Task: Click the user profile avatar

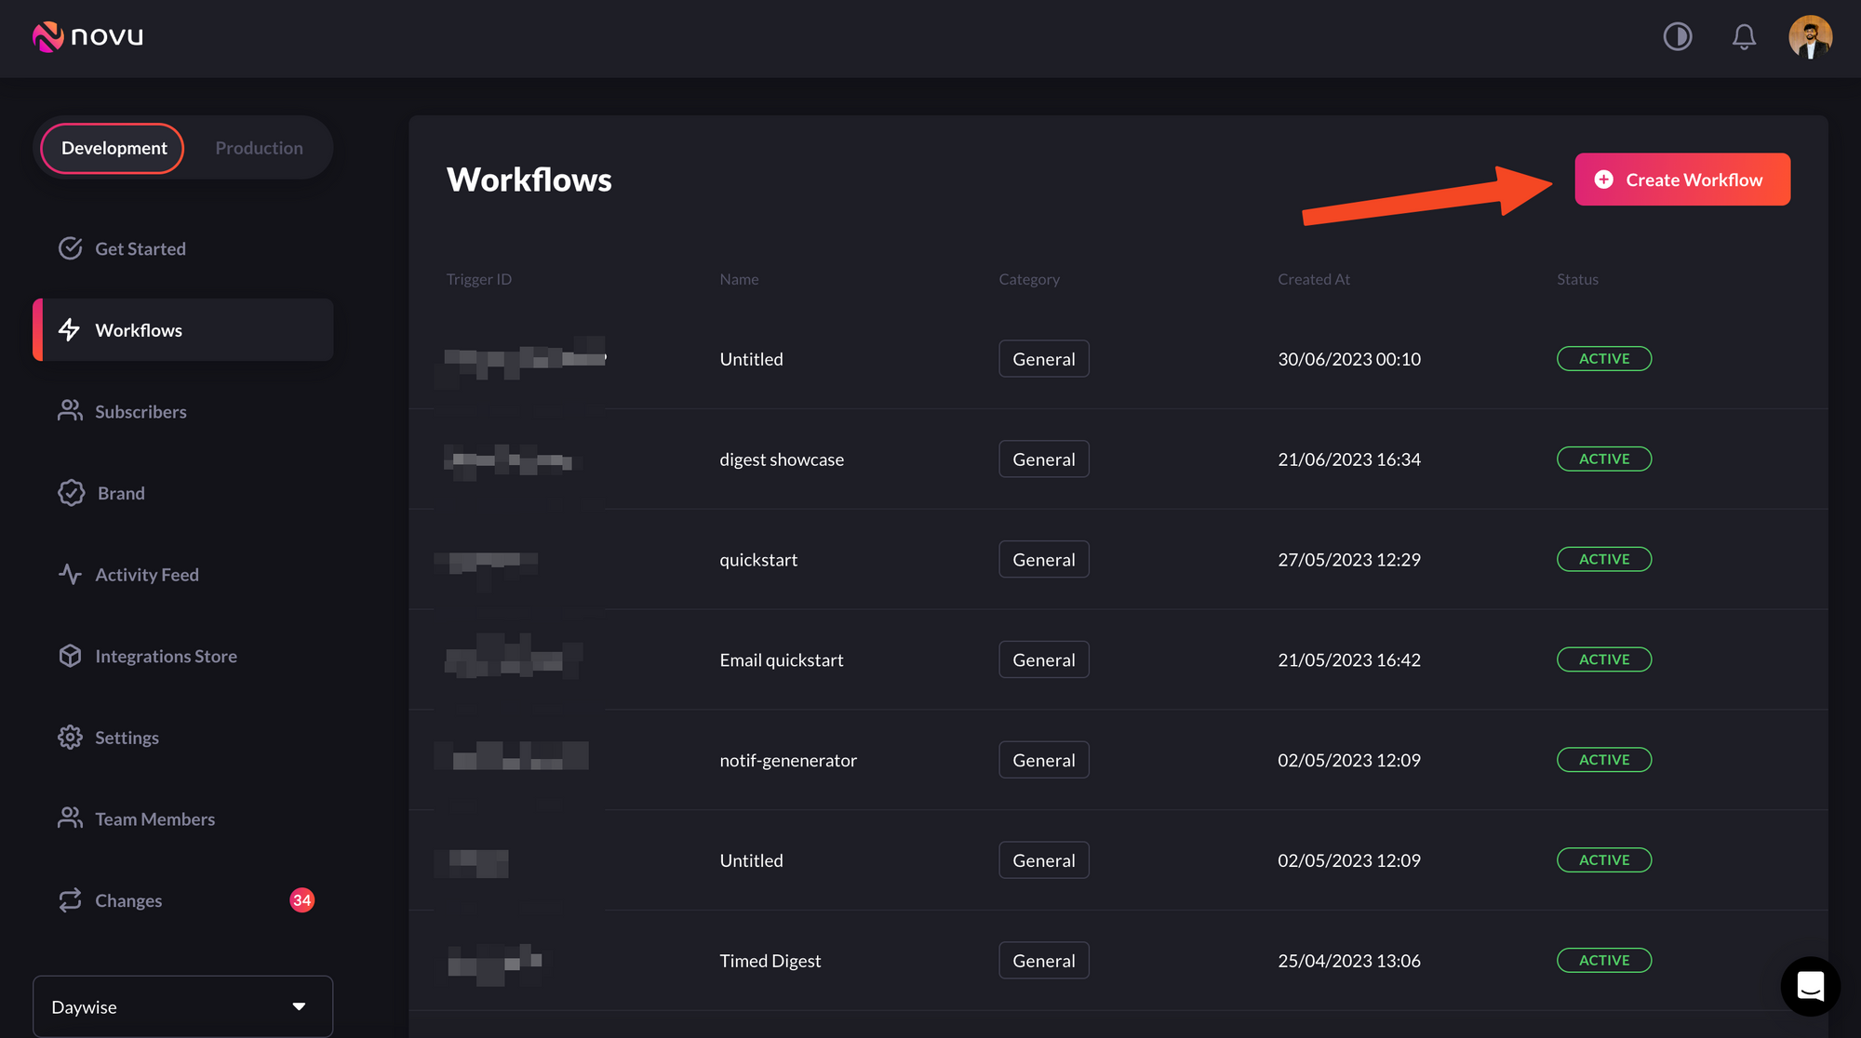Action: [x=1810, y=37]
